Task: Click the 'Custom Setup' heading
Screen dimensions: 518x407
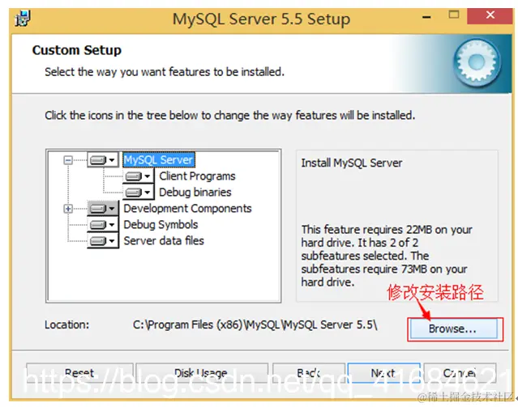Action: tap(77, 50)
